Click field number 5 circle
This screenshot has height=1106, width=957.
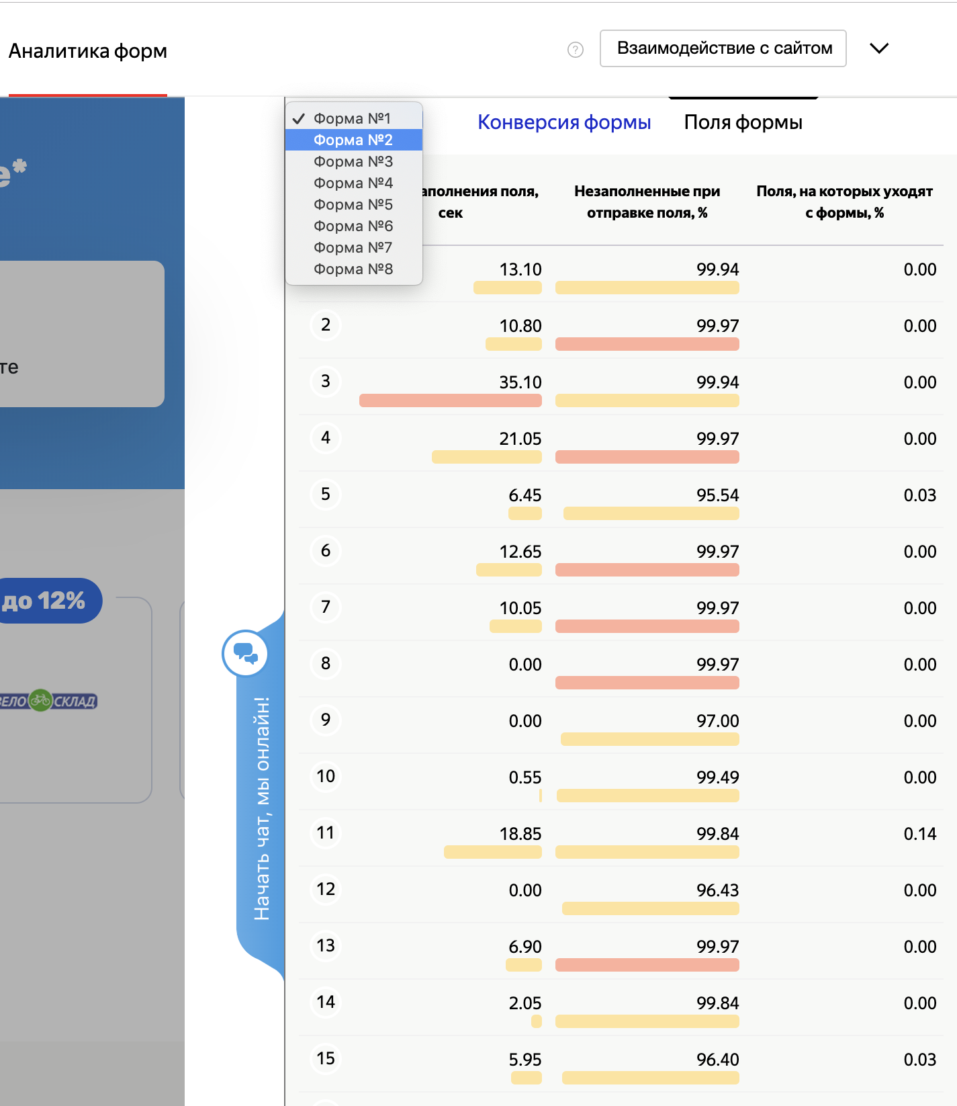tap(326, 495)
